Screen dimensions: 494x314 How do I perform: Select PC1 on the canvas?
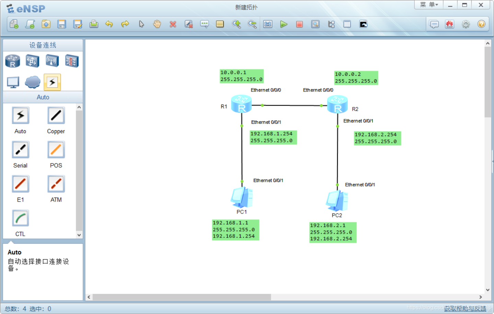(242, 198)
